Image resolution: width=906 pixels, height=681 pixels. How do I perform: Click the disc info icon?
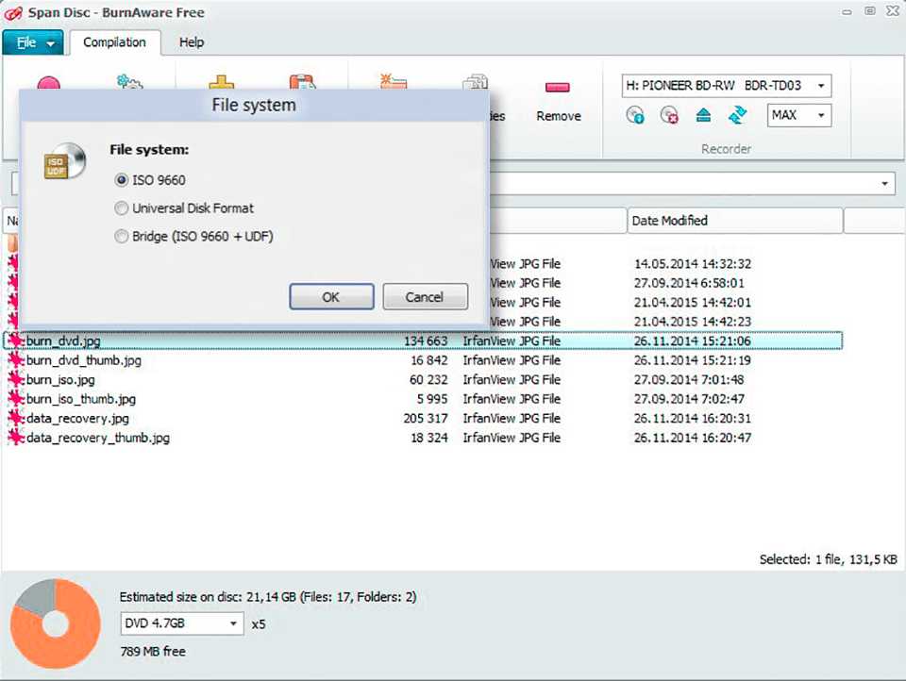point(635,115)
